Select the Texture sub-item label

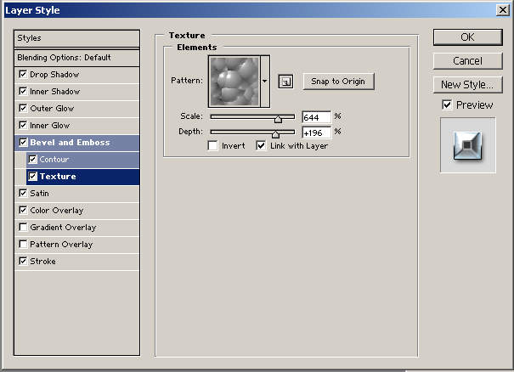(58, 177)
